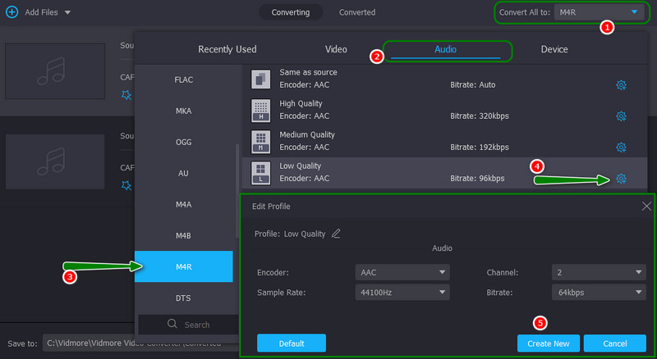This screenshot has height=359, width=657.
Task: Open the Channel dropdown
Action: click(x=596, y=272)
